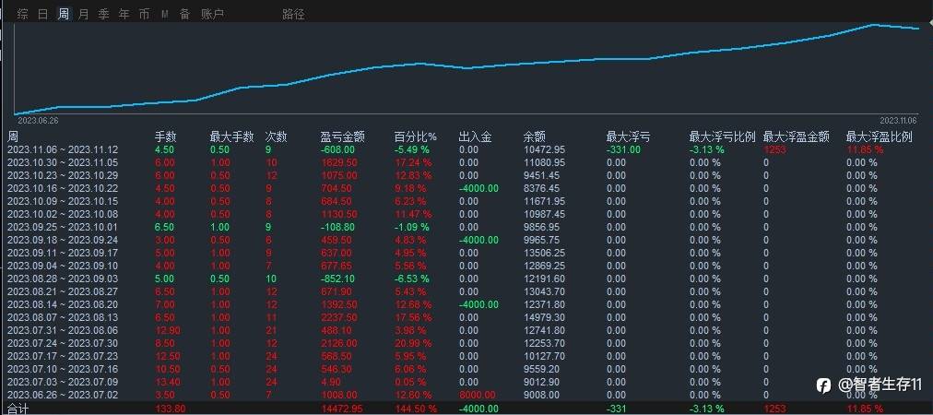The image size is (933, 415).
Task: Select the 2023.09.04 ~ 2023.09.10 week row
Action: click(466, 266)
